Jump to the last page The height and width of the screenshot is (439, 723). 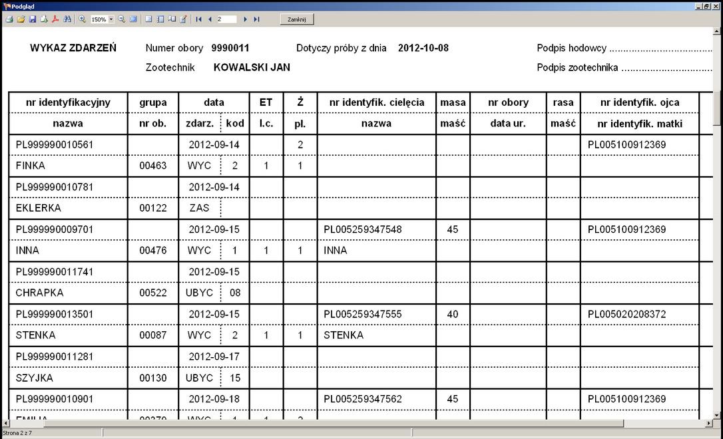(256, 19)
